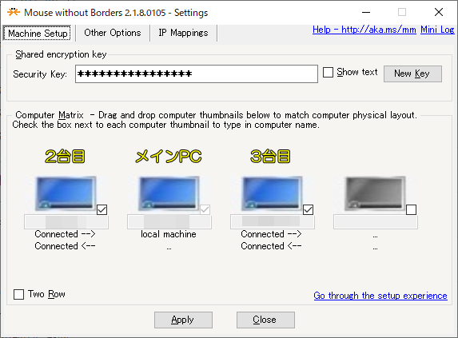Open the IP Mappings tab

click(x=183, y=33)
